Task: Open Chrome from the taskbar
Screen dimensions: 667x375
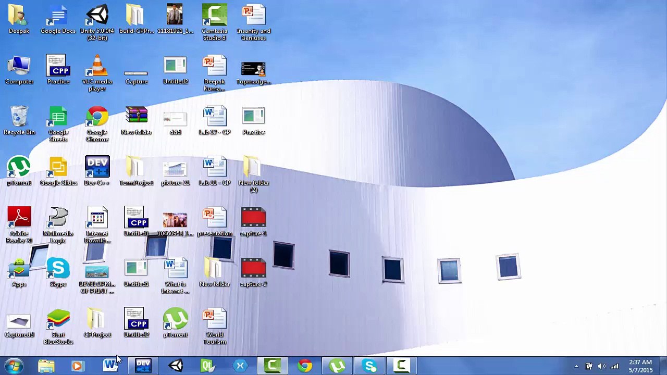Action: 305,366
